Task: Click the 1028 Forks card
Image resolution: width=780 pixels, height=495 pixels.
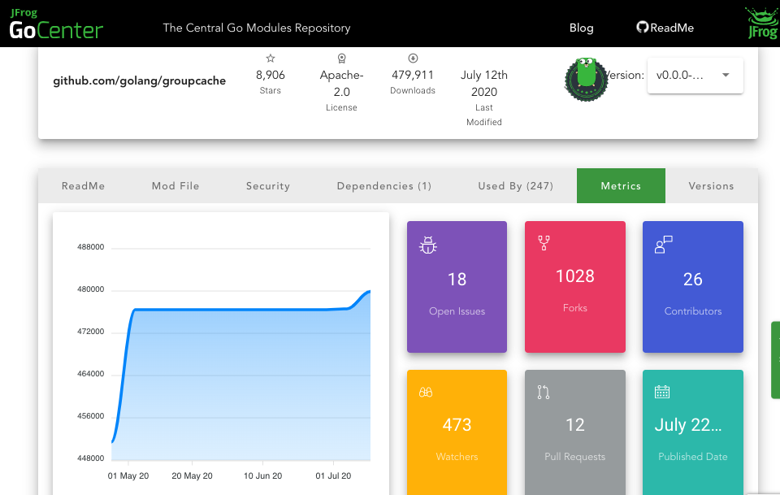Action: (575, 287)
